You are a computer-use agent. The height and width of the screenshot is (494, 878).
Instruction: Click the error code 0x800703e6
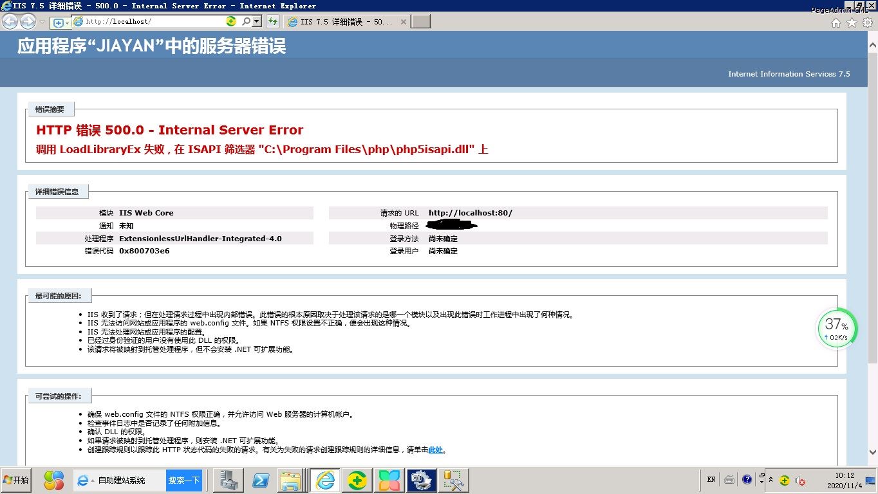[x=144, y=251]
